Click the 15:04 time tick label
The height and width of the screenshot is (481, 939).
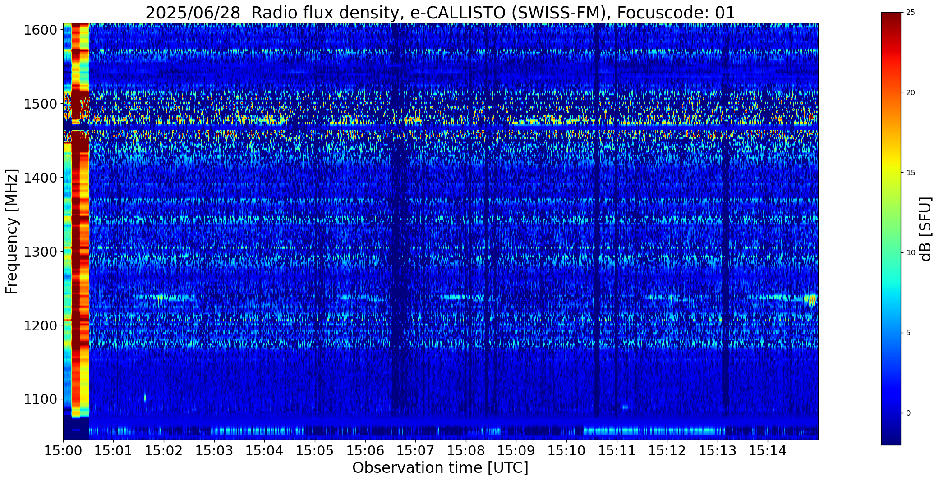[x=265, y=450]
